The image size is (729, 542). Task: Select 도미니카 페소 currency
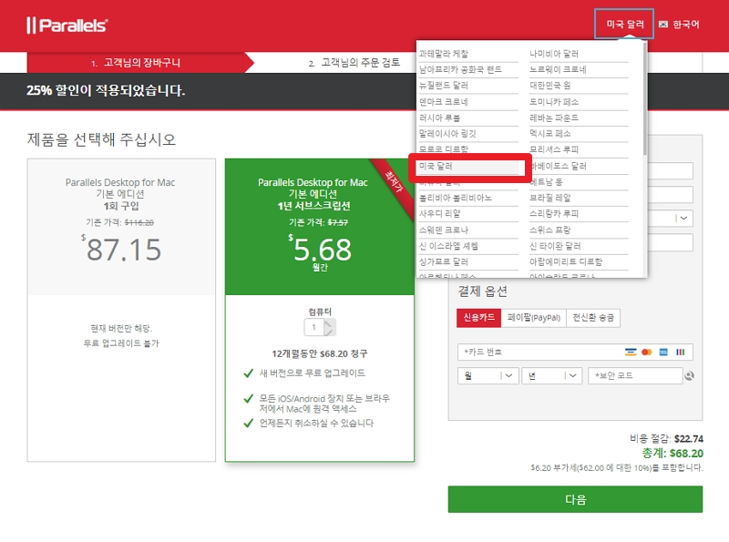tap(579, 102)
